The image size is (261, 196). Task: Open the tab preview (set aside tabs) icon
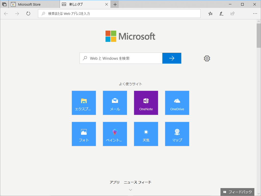4,4
